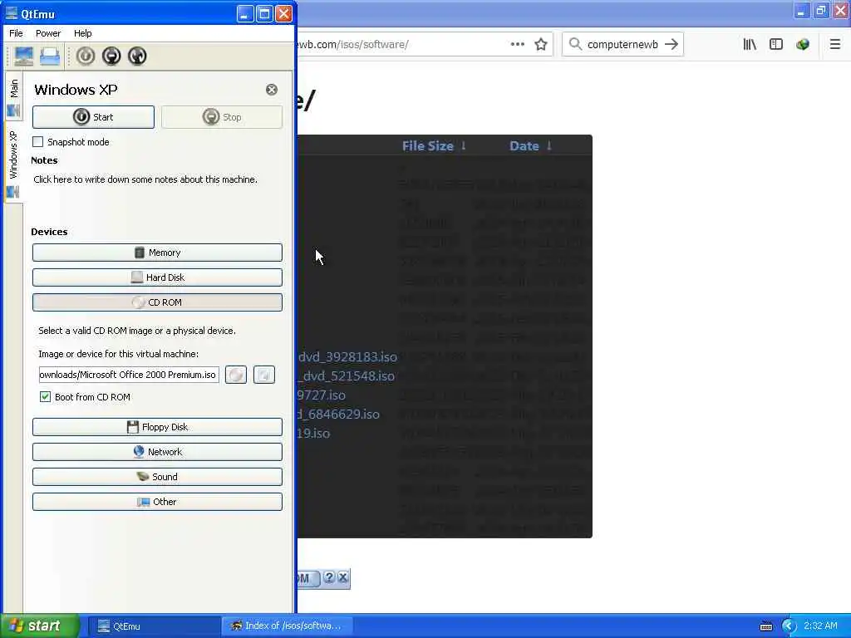Sort browser listing by File Size

(434, 146)
